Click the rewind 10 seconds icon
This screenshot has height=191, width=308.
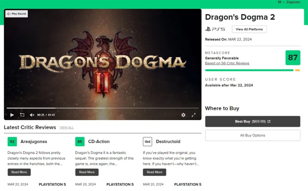[x=22, y=115]
